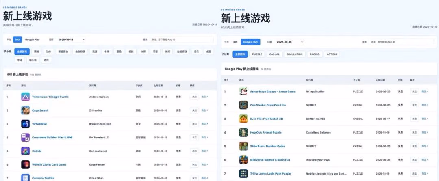Open the Cubide game icon
Screen dimensions: 439x181
tap(25, 151)
